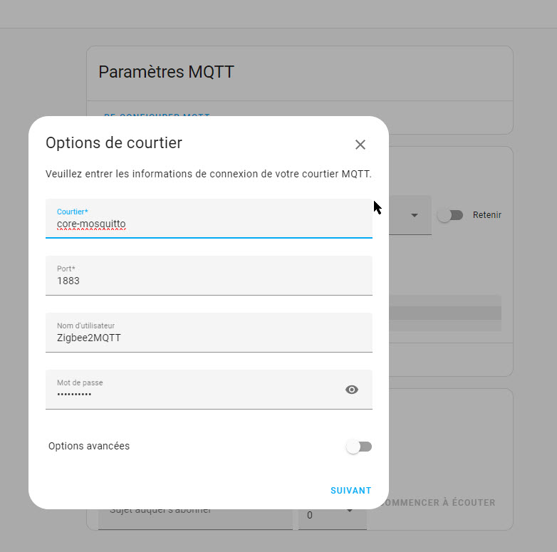Click the RE-CONFIGURER MQTT link
The height and width of the screenshot is (552, 557).
click(x=157, y=115)
